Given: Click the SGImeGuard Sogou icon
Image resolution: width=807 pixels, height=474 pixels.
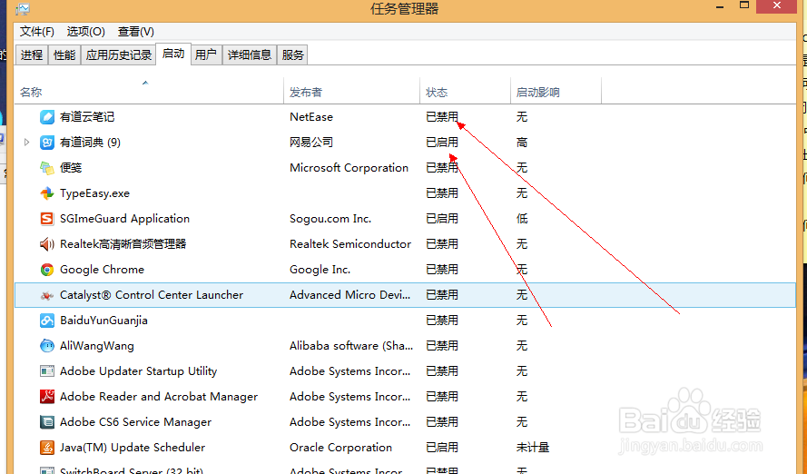Looking at the screenshot, I should pos(47,219).
